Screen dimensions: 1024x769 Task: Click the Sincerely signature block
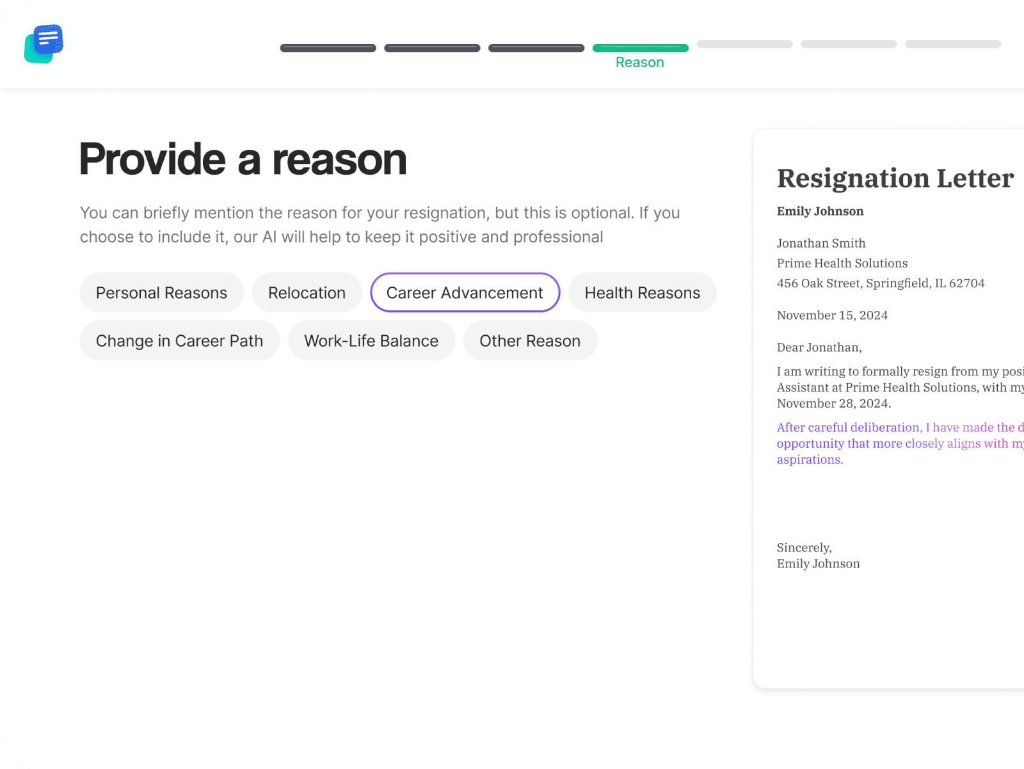[818, 555]
